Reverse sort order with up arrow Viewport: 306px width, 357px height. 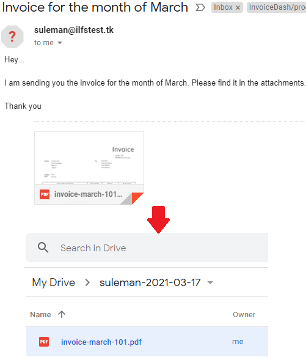(x=62, y=314)
